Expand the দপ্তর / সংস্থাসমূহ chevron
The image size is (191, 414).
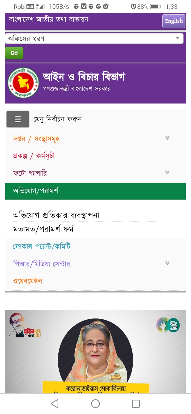(x=167, y=138)
